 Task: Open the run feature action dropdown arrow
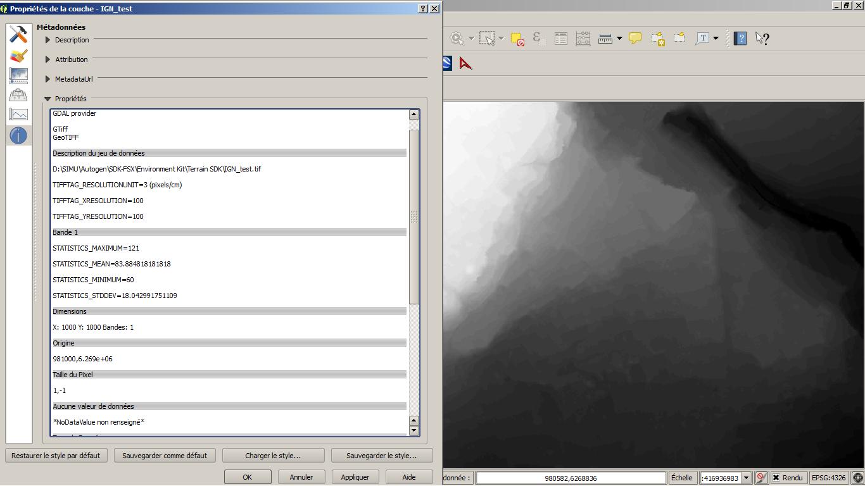[471, 39]
